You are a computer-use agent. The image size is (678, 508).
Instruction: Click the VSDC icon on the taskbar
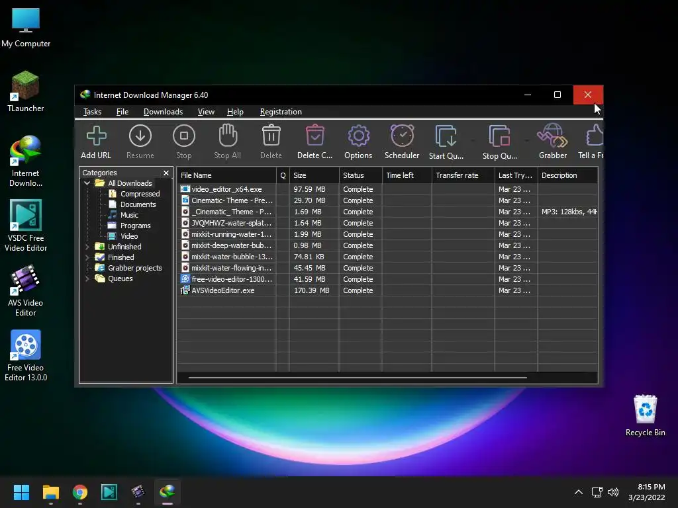click(109, 492)
